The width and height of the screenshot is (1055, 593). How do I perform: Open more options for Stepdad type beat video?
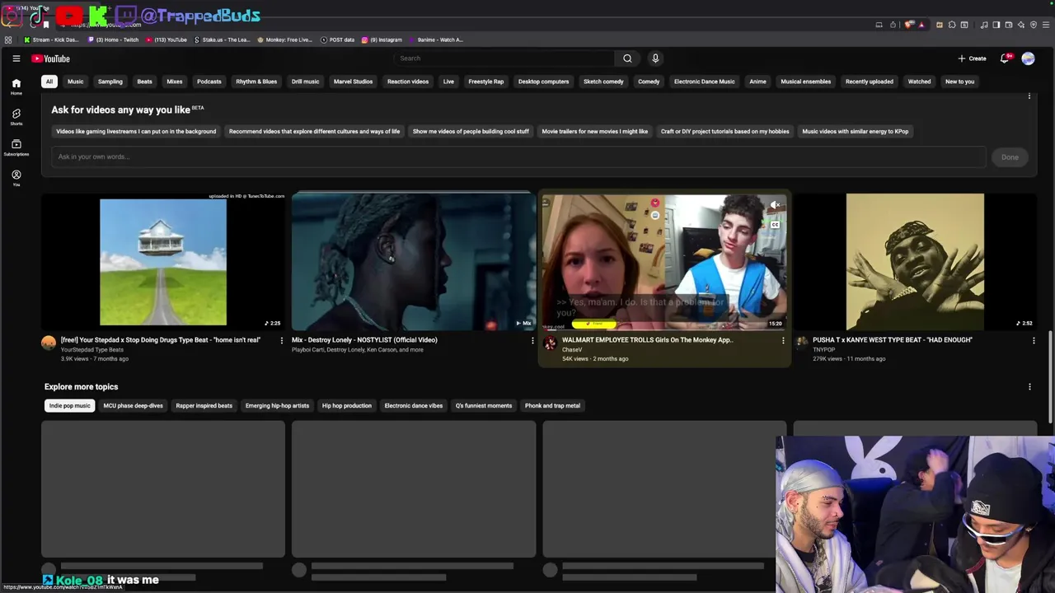pos(281,340)
